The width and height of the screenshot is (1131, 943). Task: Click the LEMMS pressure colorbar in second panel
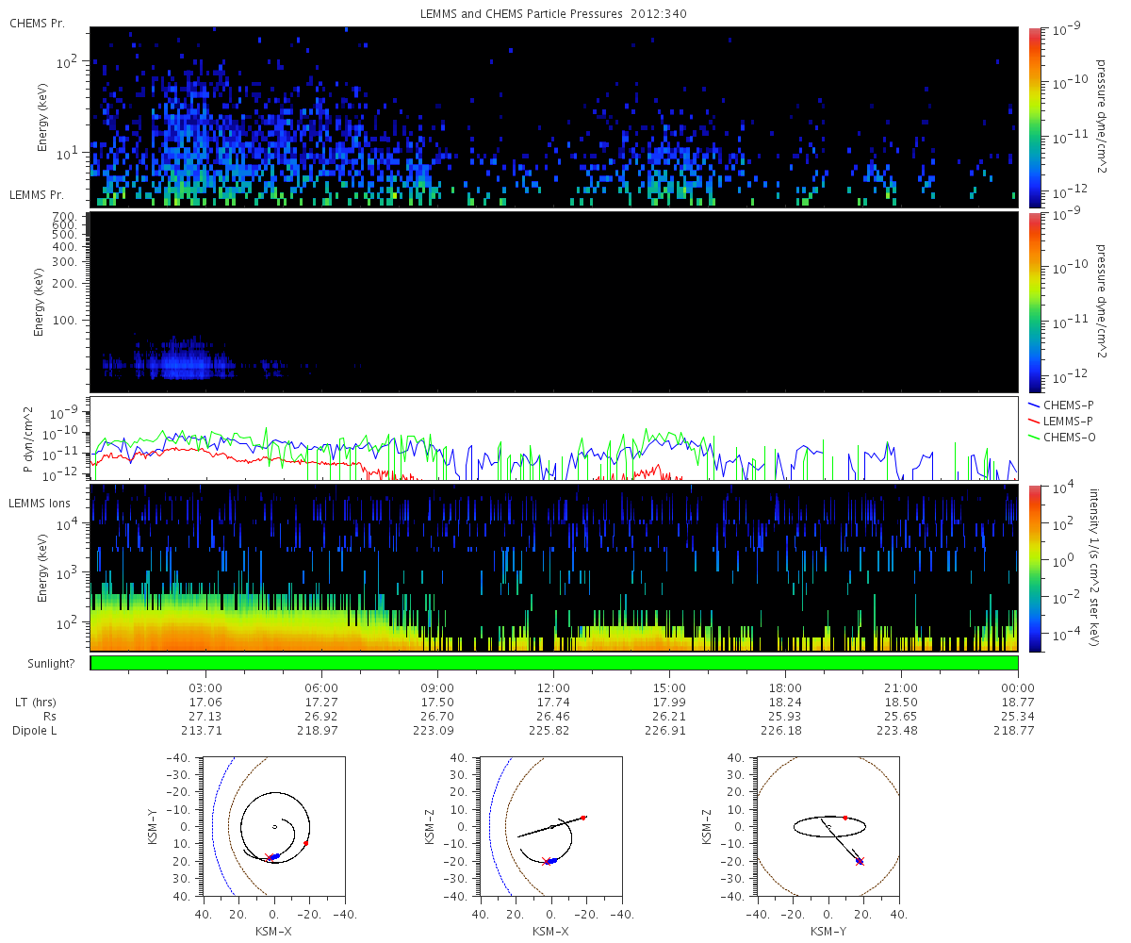click(1034, 301)
